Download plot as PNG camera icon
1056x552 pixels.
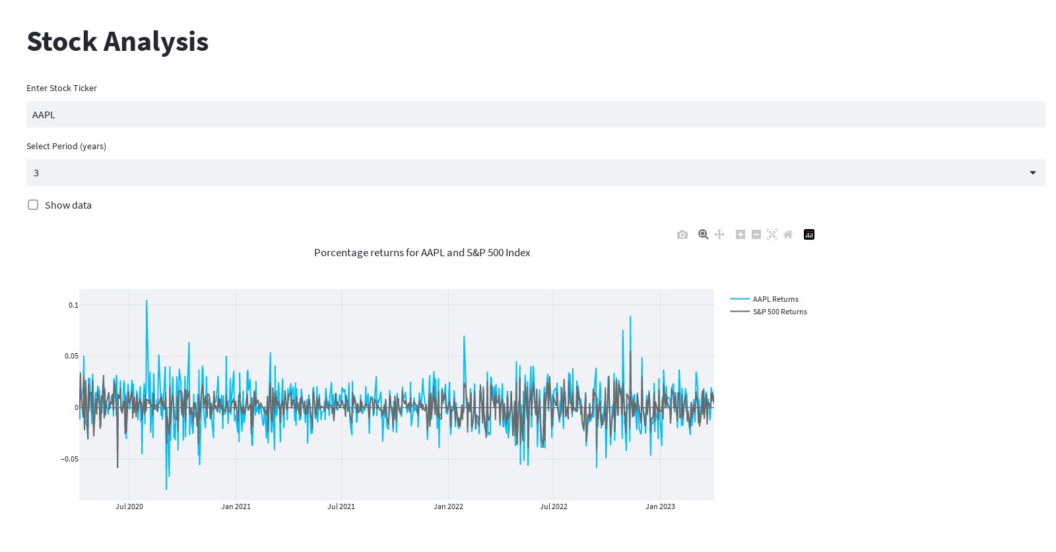[682, 234]
